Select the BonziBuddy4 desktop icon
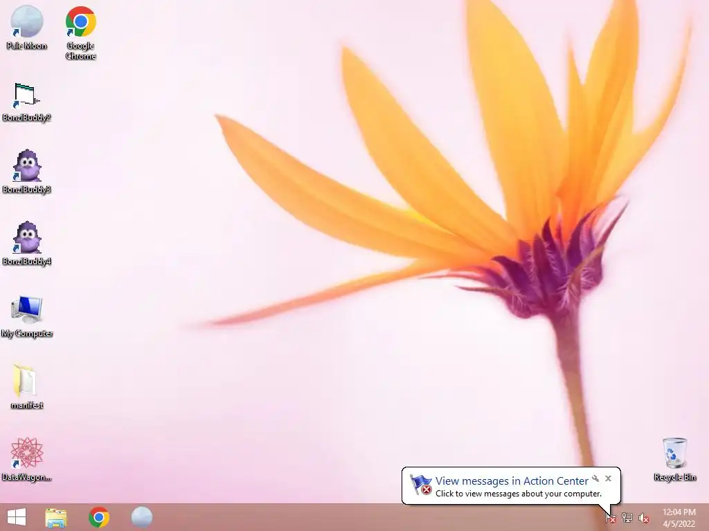709x531 pixels. click(27, 244)
